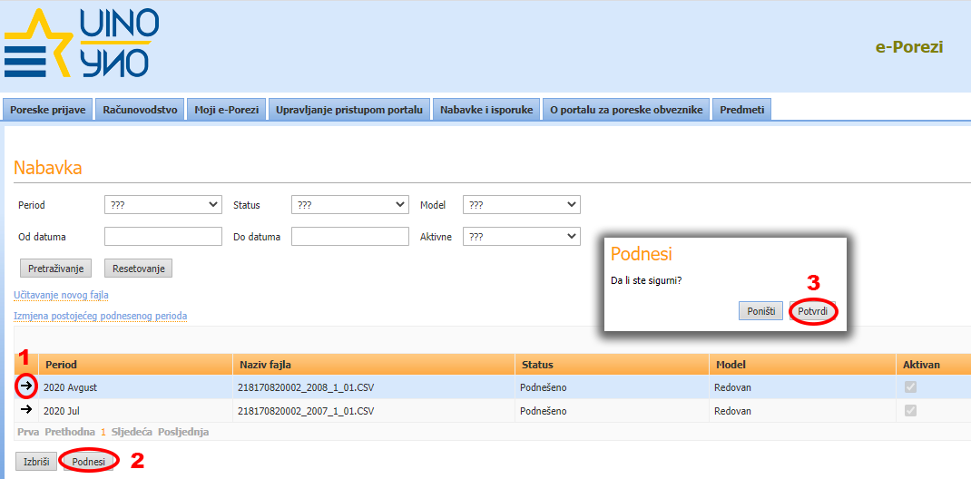Click the Izbriši button
Screen dimensions: 971x479
pos(36,462)
